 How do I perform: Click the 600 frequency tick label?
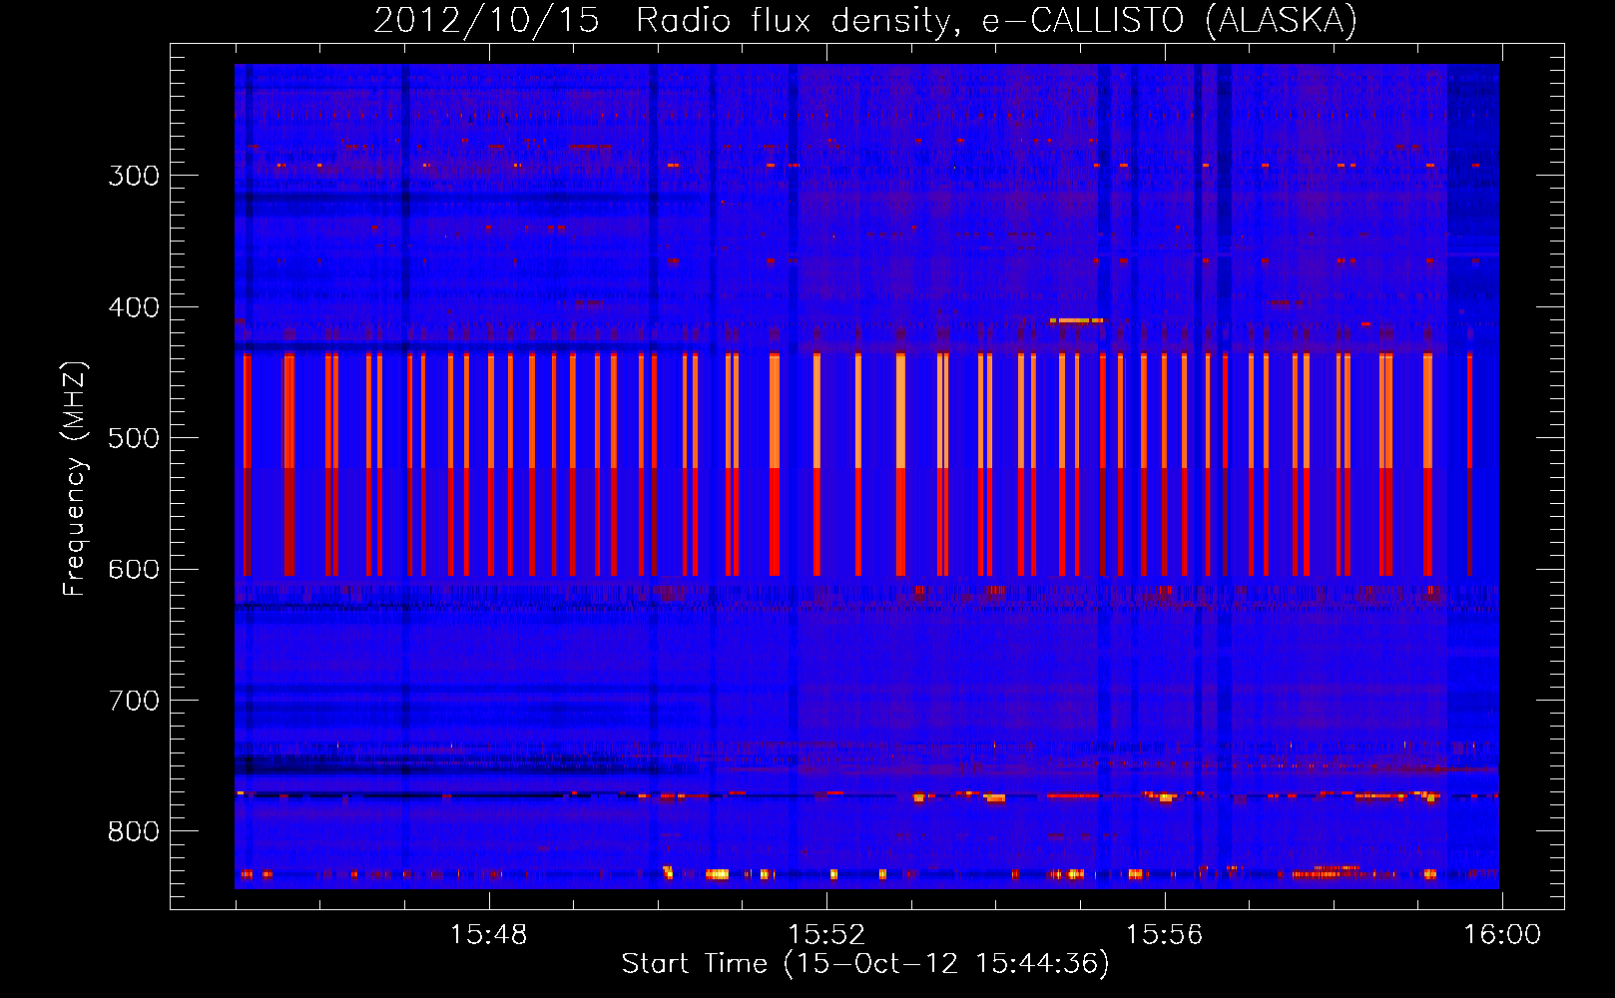pyautogui.click(x=134, y=569)
